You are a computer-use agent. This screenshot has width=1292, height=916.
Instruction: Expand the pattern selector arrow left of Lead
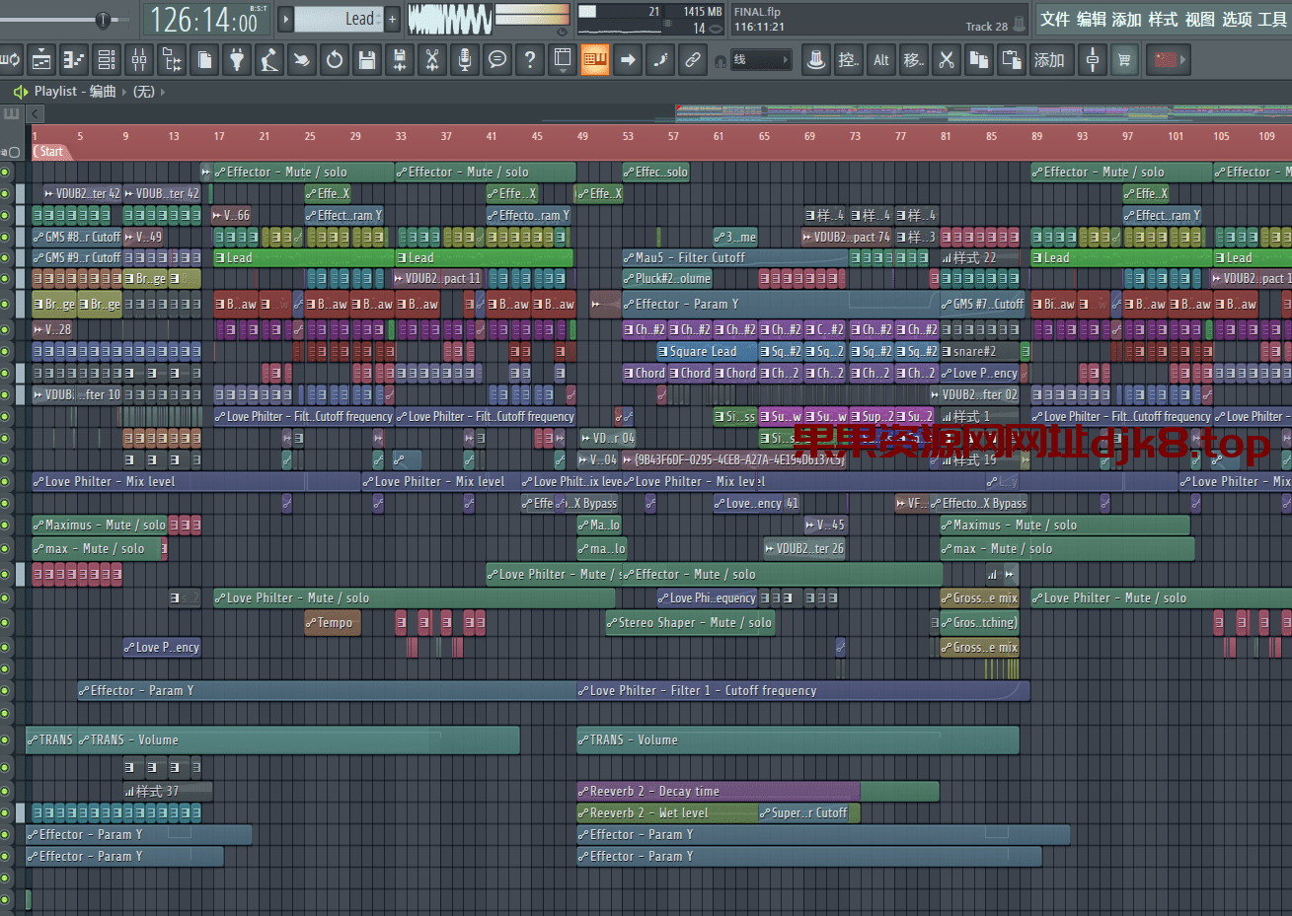point(286,19)
